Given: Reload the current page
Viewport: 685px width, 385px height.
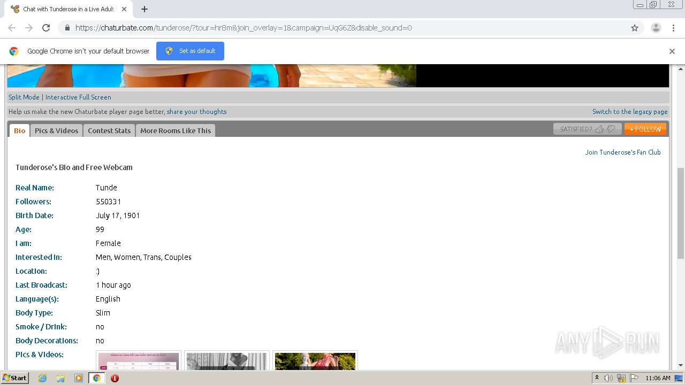Looking at the screenshot, I should point(46,28).
